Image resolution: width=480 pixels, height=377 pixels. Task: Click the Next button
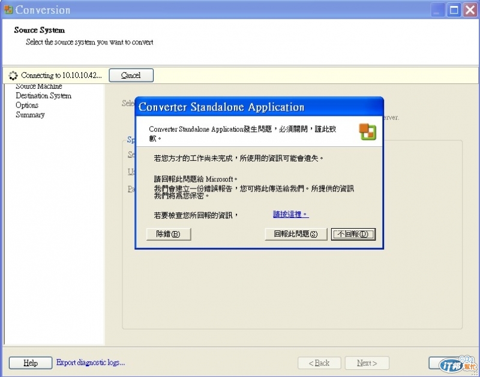point(367,363)
